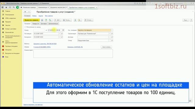
Task: Open the Задачи link
Action: coord(41,16)
